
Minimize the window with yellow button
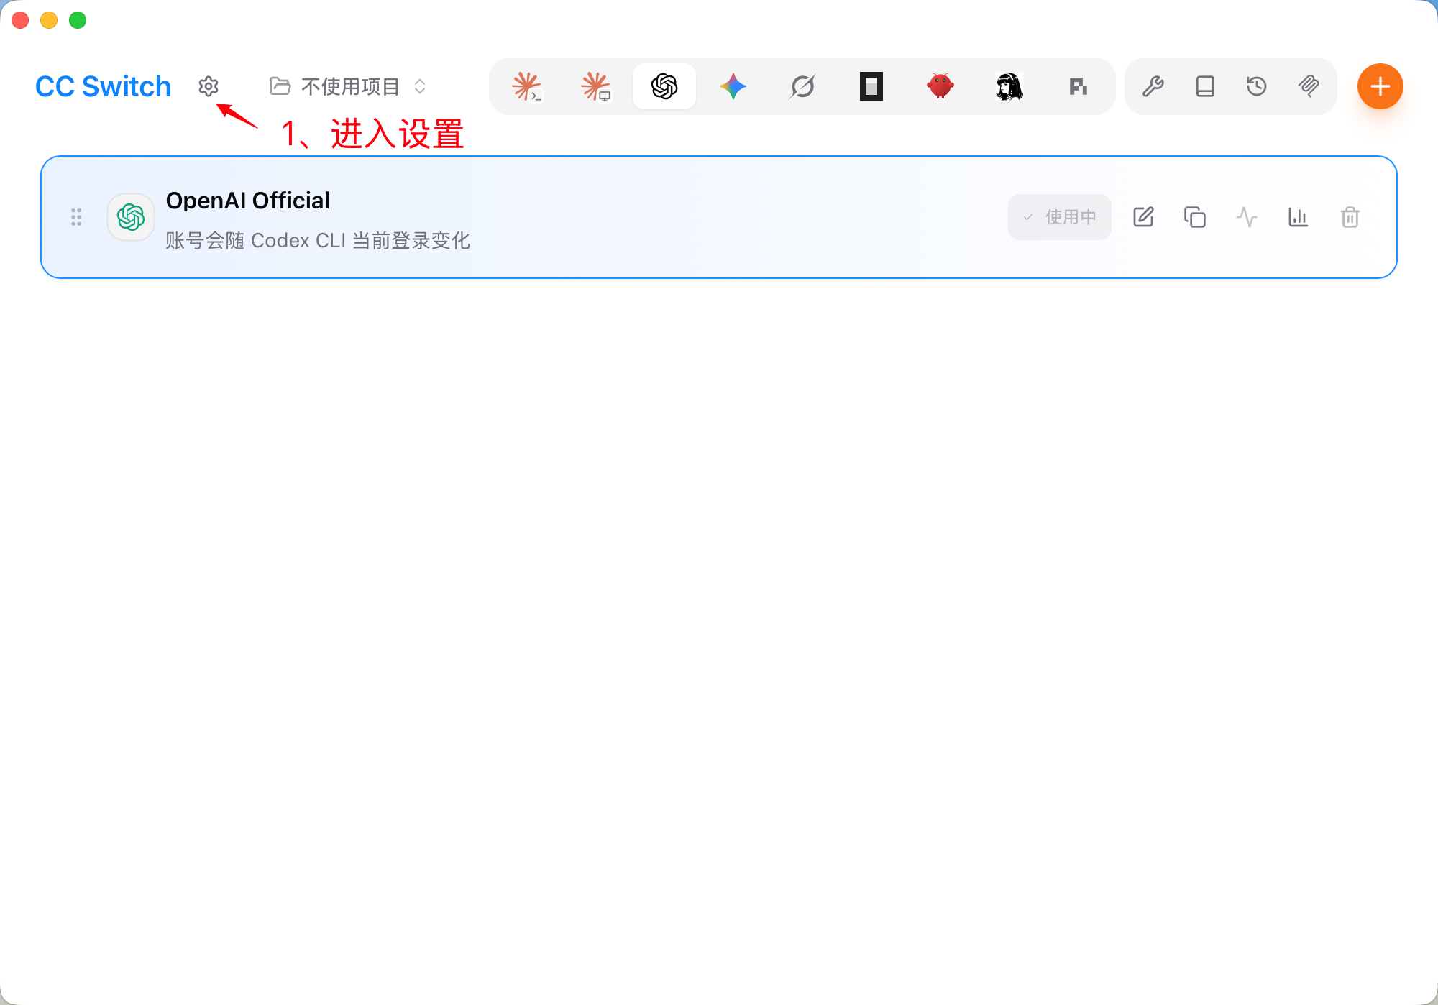click(49, 20)
